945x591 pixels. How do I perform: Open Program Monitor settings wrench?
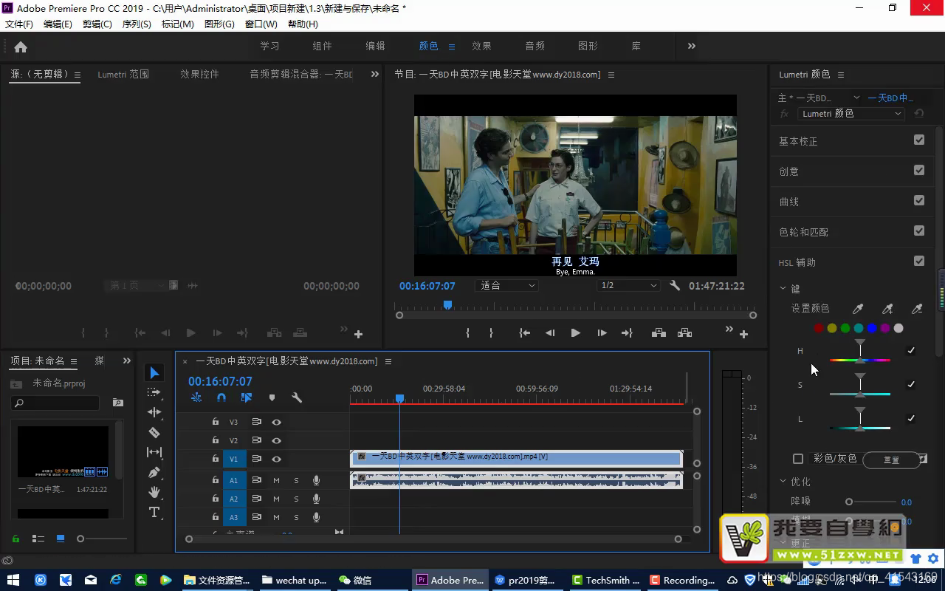674,286
